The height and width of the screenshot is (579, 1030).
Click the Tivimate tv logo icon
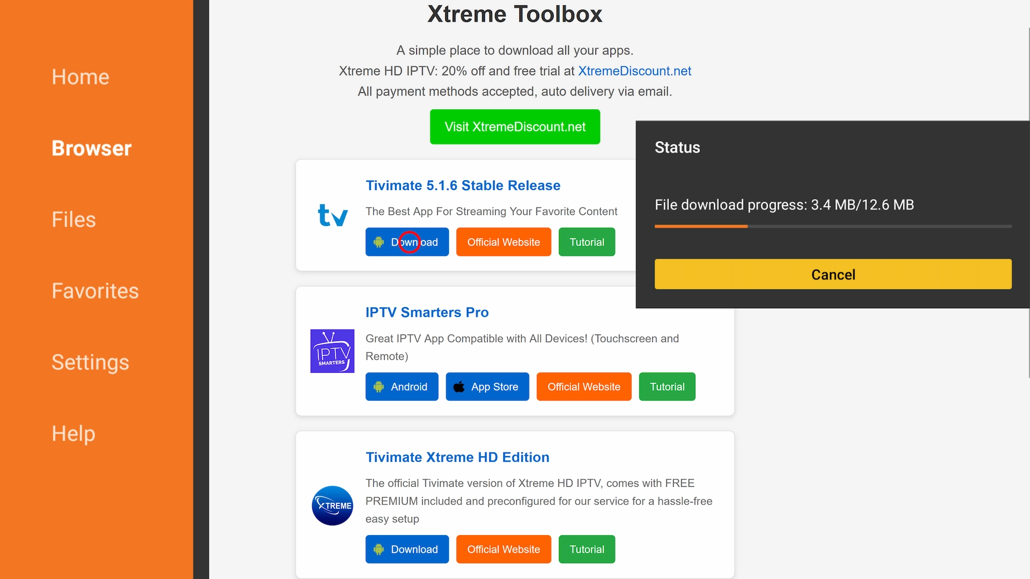[333, 215]
